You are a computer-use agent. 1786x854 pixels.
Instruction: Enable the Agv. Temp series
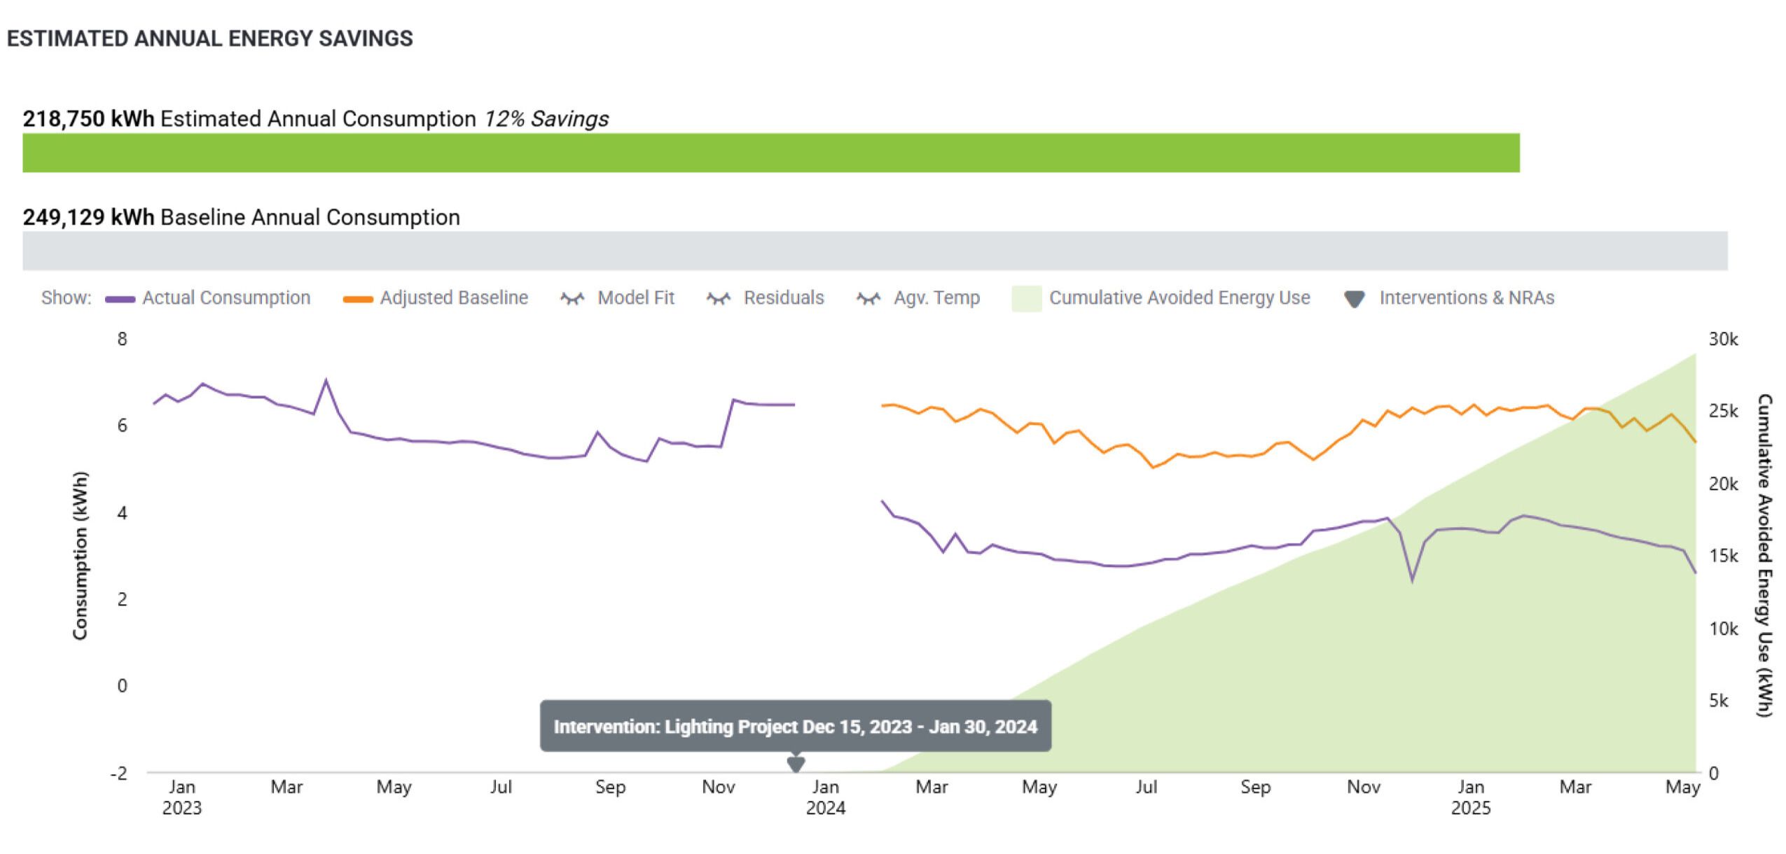pyautogui.click(x=936, y=298)
